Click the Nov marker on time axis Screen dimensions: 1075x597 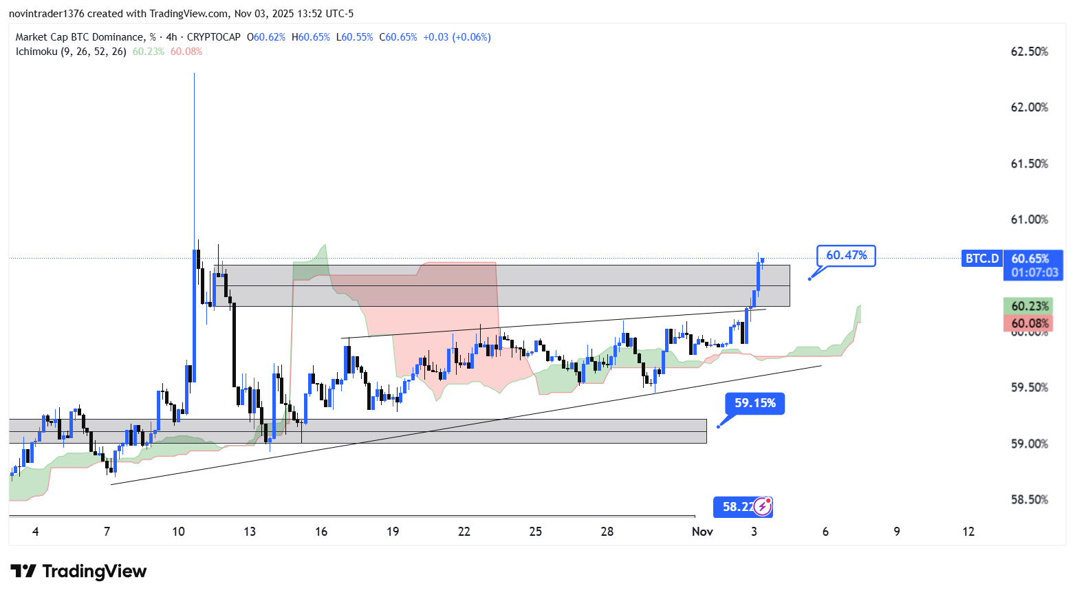(x=702, y=531)
